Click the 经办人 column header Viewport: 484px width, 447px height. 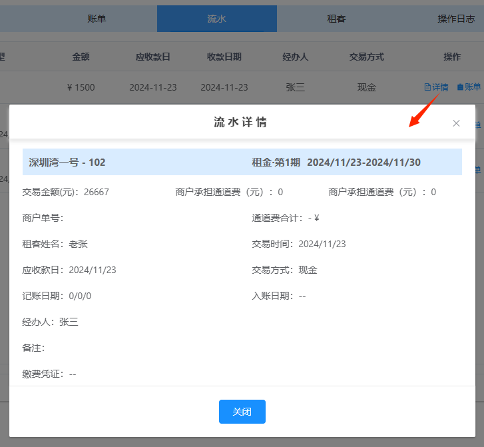click(295, 57)
